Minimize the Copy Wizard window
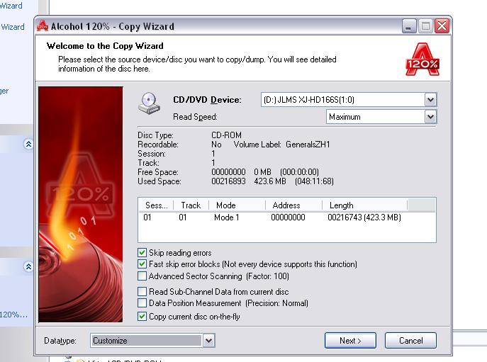Screen dimensions: 487x362 [409, 26]
